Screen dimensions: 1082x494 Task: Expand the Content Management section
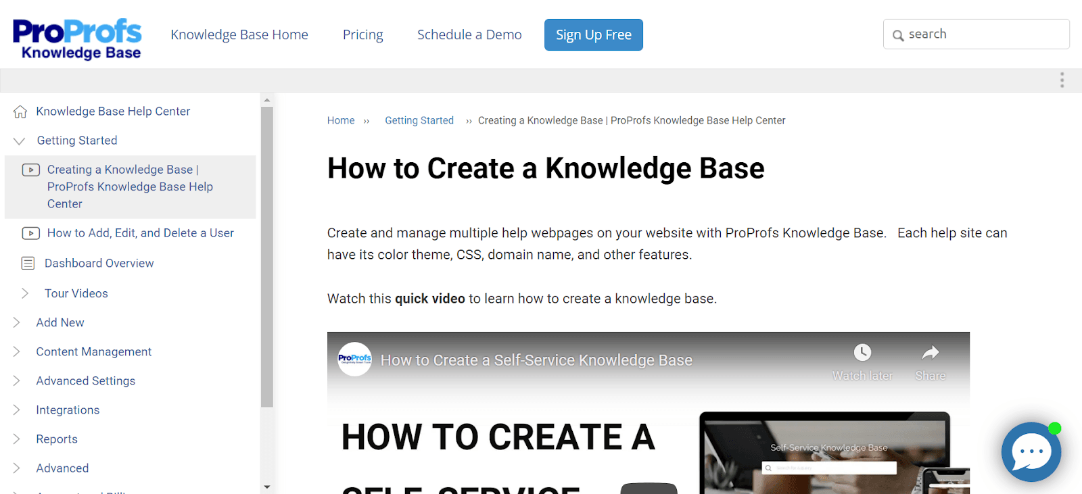[x=17, y=351]
